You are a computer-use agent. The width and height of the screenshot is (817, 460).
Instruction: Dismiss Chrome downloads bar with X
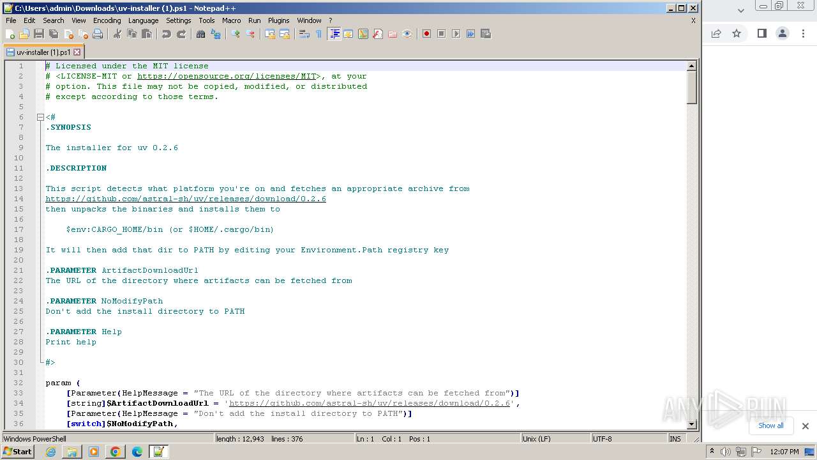coord(806,426)
